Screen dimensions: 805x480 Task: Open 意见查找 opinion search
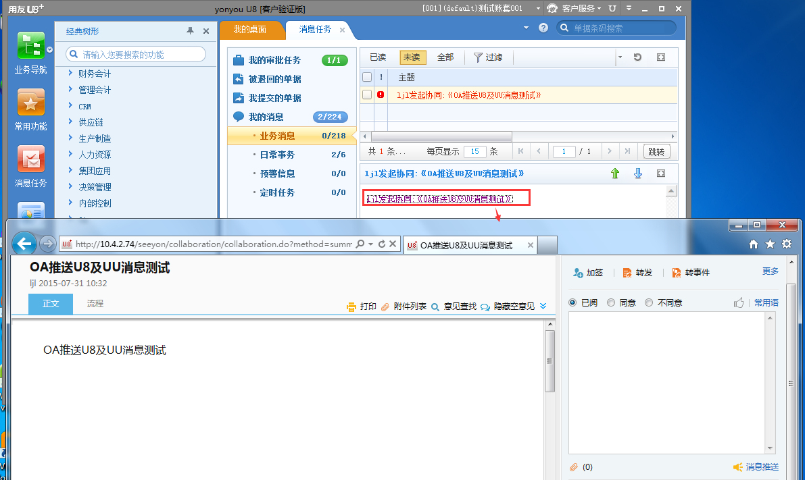click(x=454, y=306)
